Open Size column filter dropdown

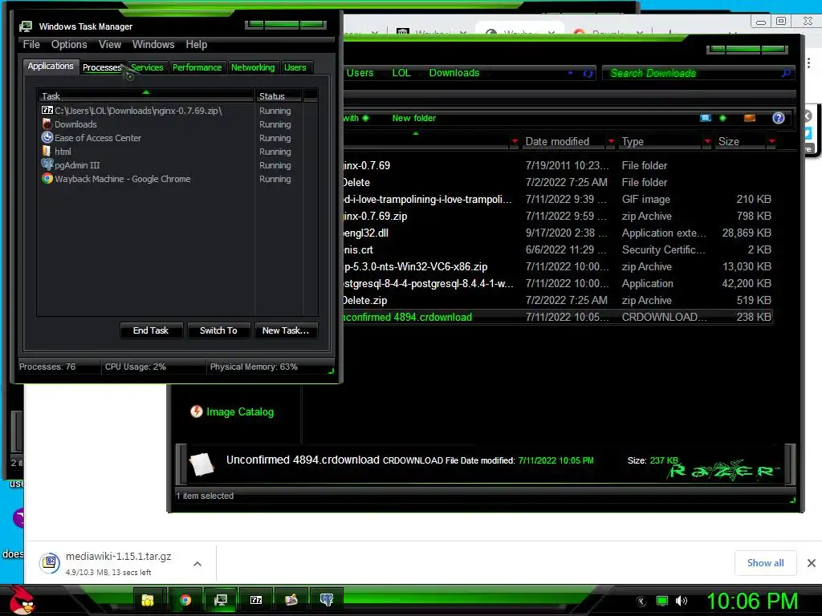[x=771, y=141]
